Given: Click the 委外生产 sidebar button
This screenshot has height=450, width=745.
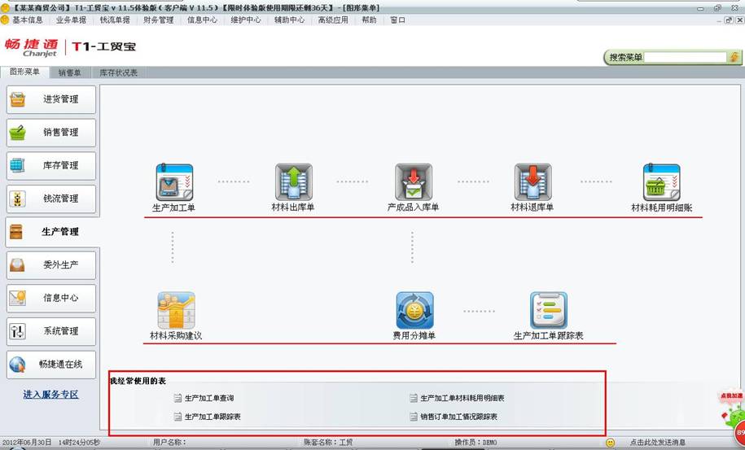Looking at the screenshot, I should click(x=51, y=265).
